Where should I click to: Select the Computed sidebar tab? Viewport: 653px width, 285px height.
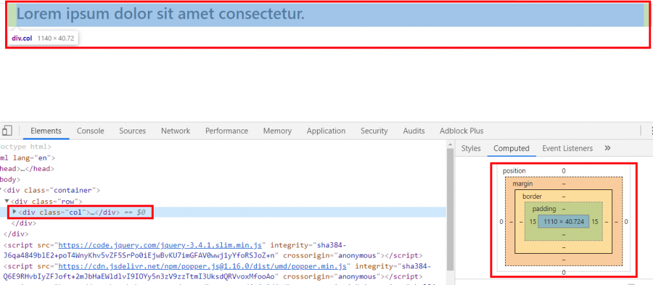click(x=511, y=149)
